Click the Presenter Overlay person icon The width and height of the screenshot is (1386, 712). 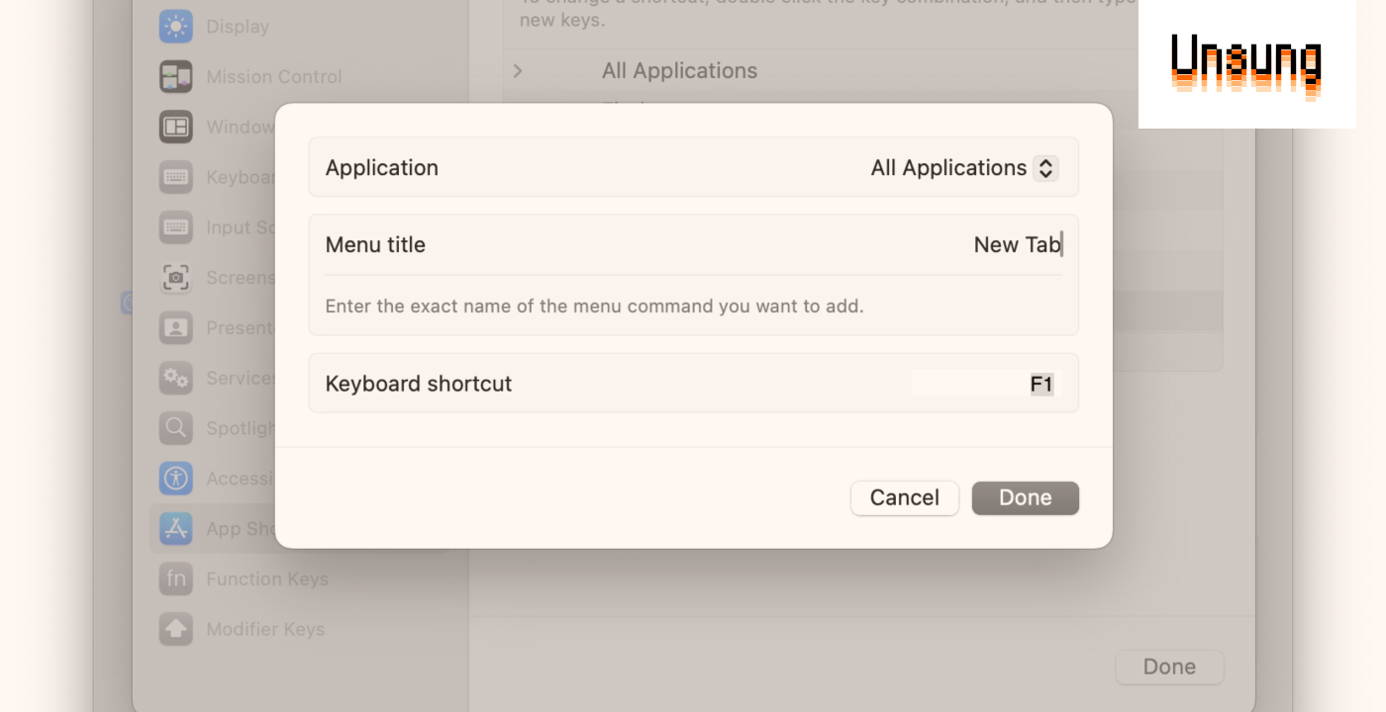pos(176,327)
